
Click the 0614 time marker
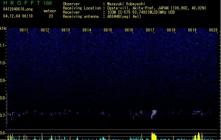pyautogui.click(x=87, y=30)
